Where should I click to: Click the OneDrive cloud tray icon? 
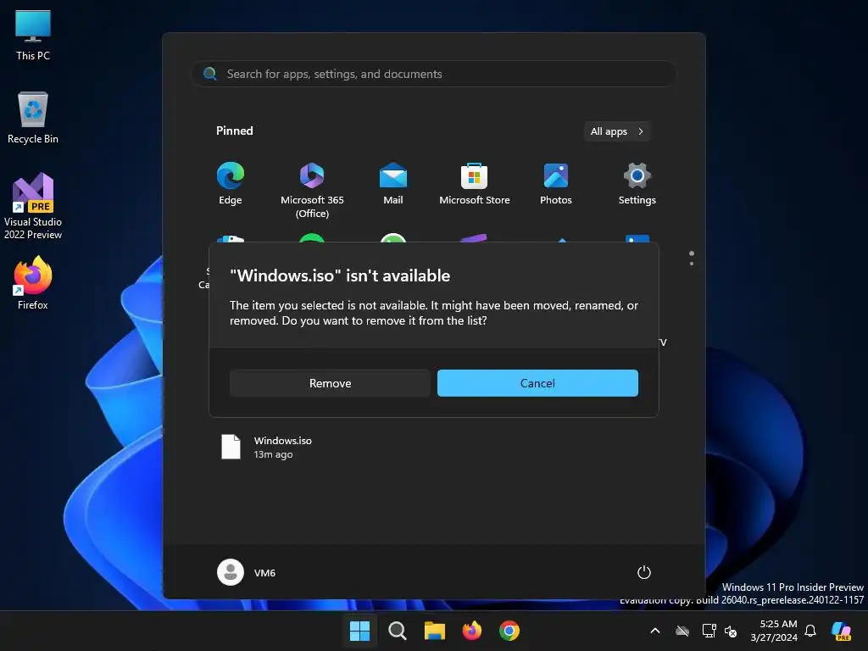point(682,631)
